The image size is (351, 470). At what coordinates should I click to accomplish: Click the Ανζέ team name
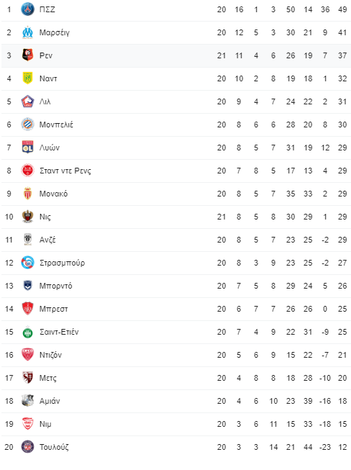click(47, 240)
